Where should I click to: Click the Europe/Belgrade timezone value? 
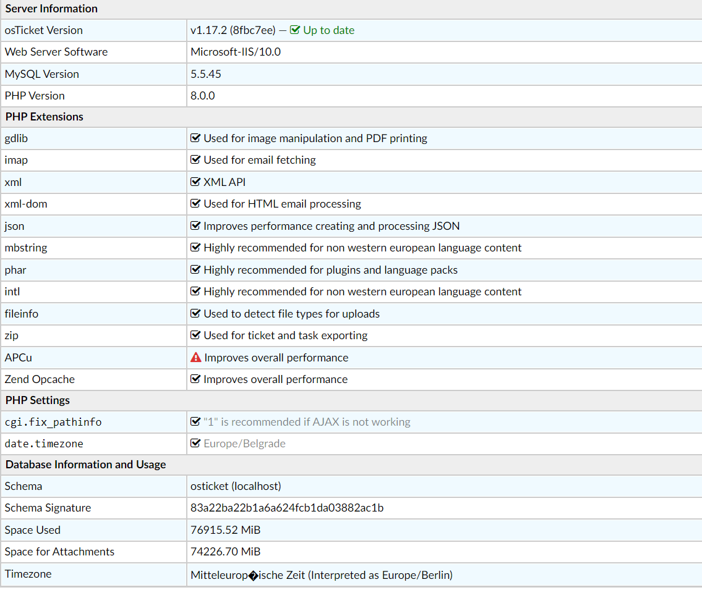(244, 444)
